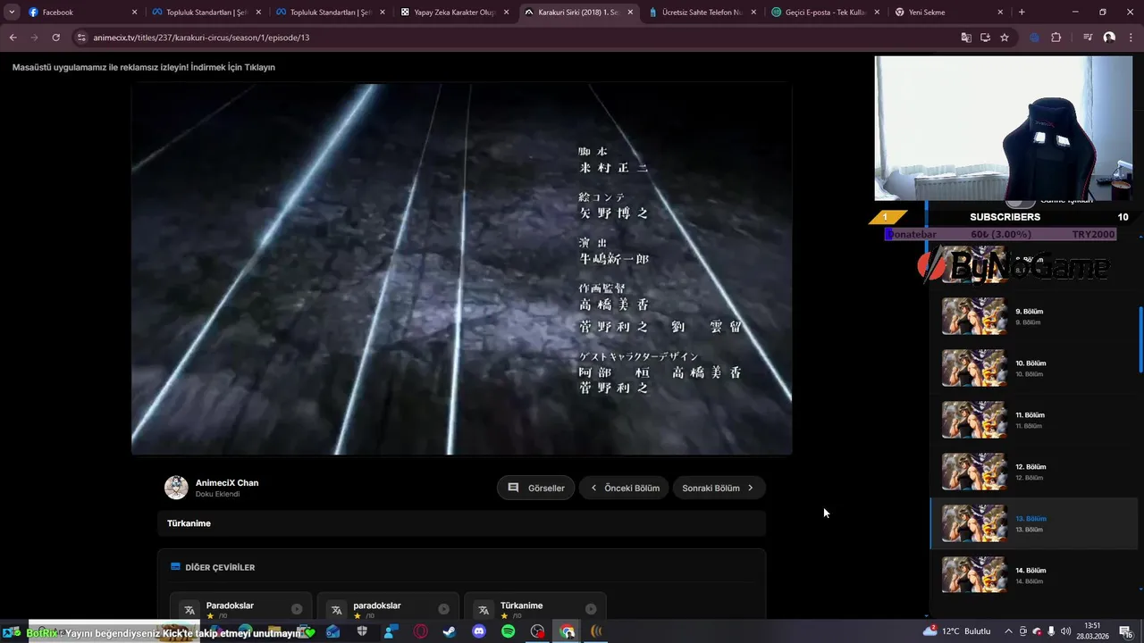Viewport: 1144px width, 643px height.
Task: Open Google Chrome from the taskbar
Action: [567, 631]
